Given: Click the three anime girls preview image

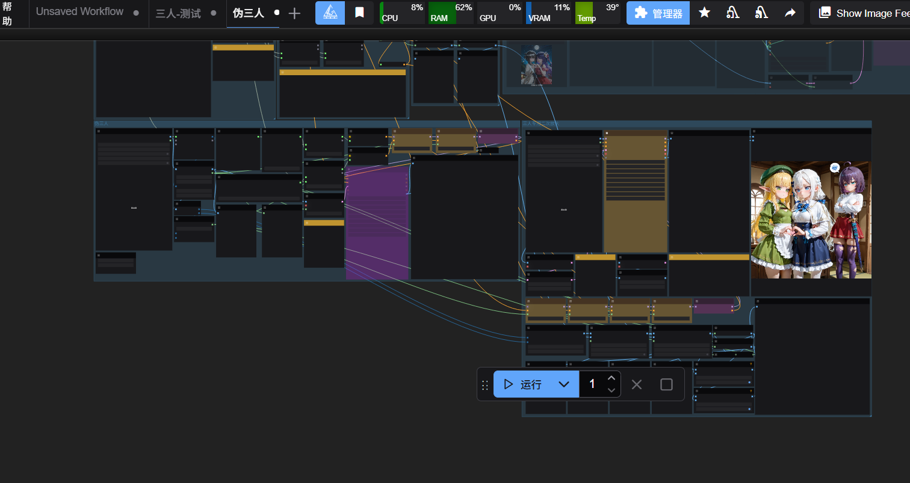Looking at the screenshot, I should [x=810, y=220].
